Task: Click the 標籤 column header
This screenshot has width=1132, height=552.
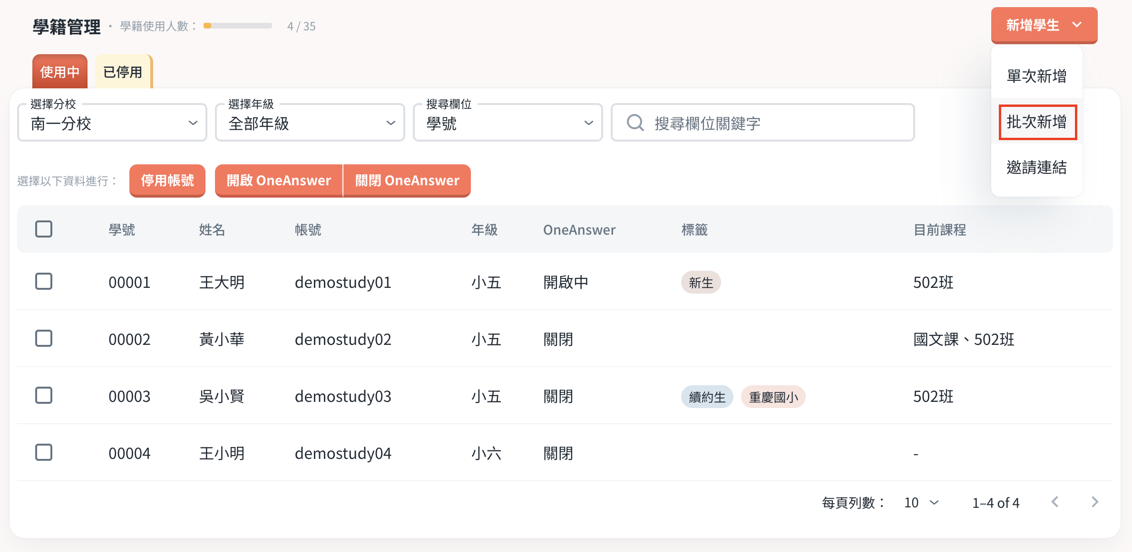Action: coord(694,230)
